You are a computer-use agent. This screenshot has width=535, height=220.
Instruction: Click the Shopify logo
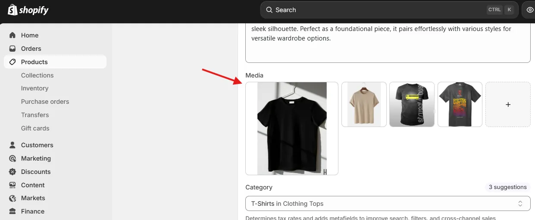tap(28, 10)
